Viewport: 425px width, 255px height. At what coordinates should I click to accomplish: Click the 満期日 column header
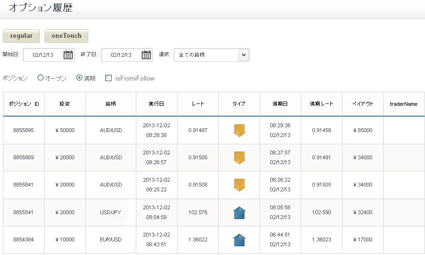coord(280,104)
